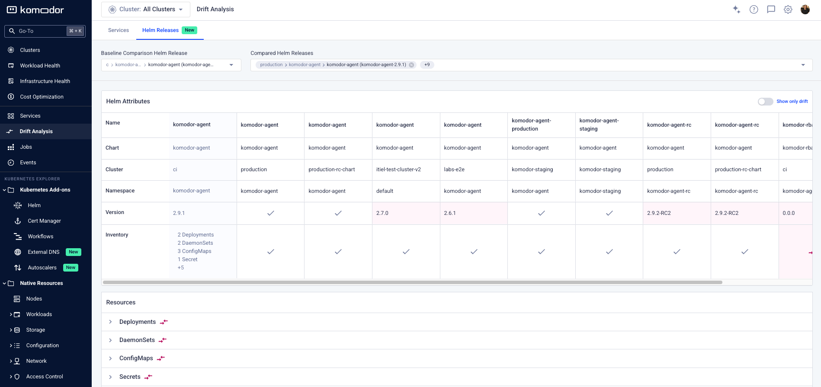This screenshot has height=387, width=821.
Task: Click the Helm wheel icon
Action: (18, 205)
